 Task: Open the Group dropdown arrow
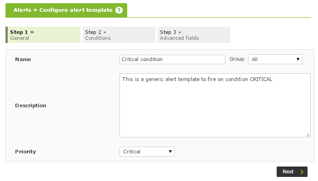298,59
